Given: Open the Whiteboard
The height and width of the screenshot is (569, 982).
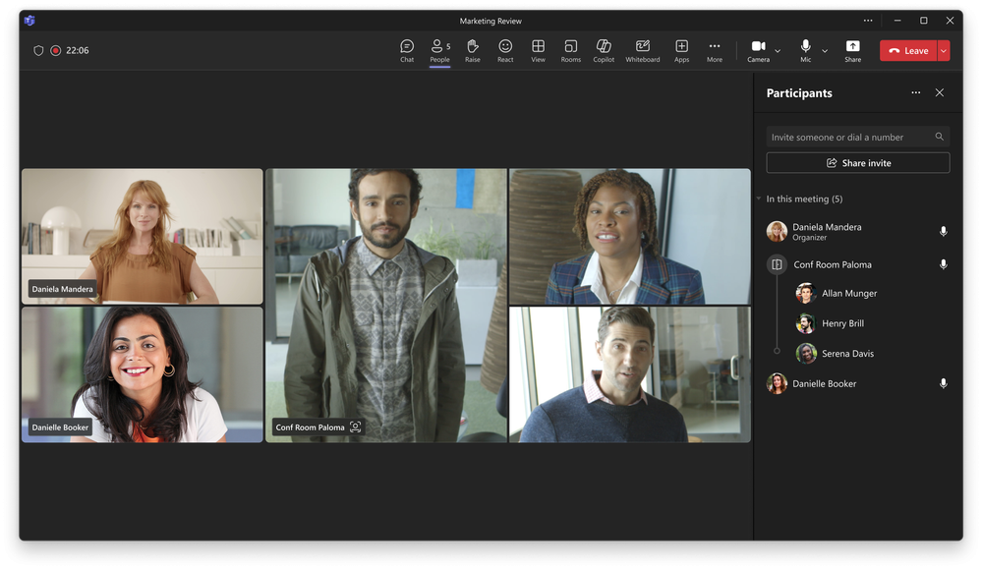Looking at the screenshot, I should [643, 50].
